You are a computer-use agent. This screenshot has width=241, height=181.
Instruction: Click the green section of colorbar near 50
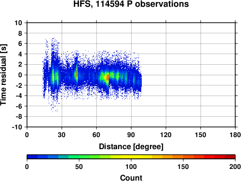pyautogui.click(x=79, y=157)
